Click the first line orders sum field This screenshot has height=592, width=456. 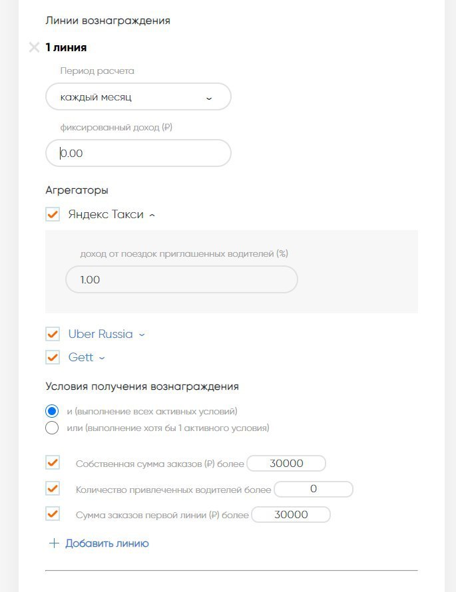point(290,515)
